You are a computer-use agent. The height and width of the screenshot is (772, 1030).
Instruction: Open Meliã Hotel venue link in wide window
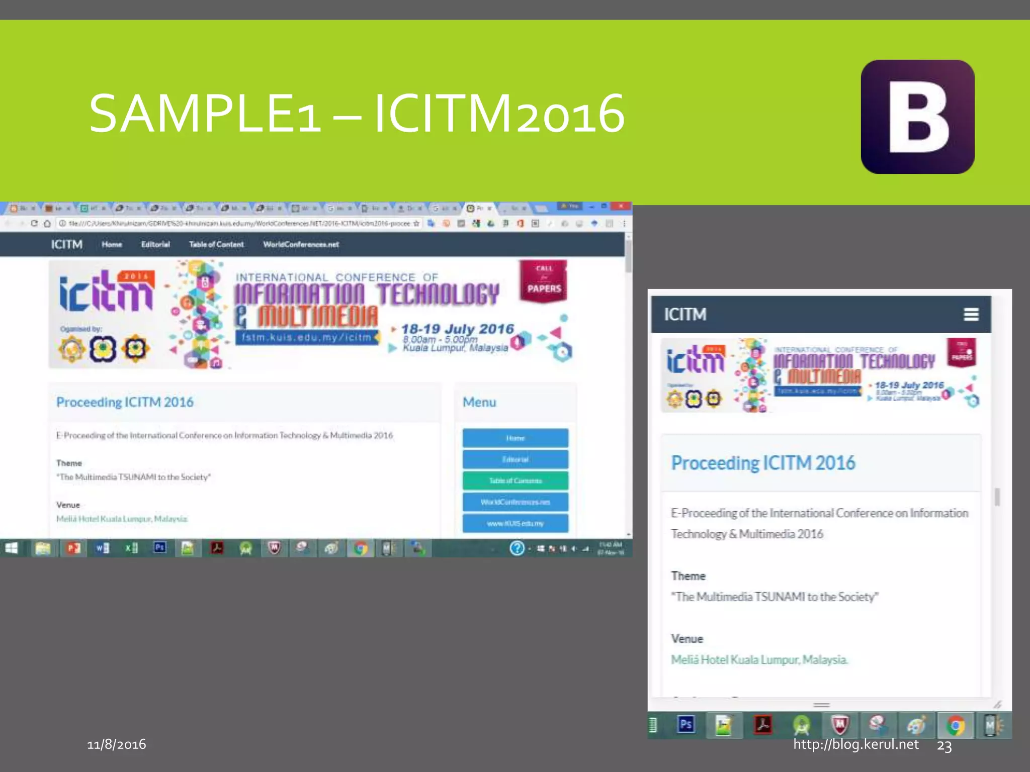pos(122,519)
